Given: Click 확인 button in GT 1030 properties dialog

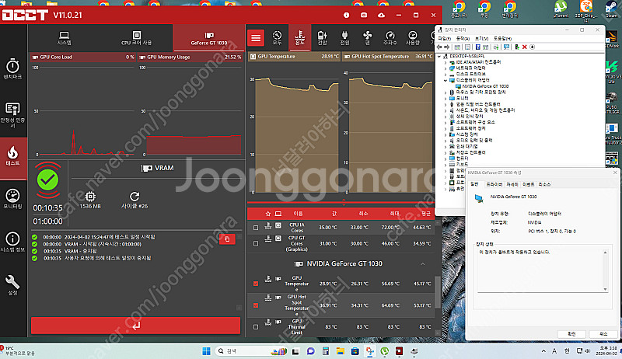Looking at the screenshot, I should pos(571,334).
